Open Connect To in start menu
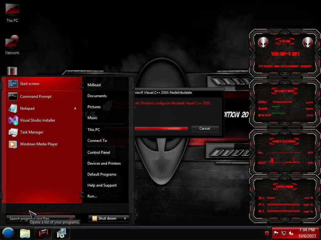Image resolution: width=321 pixels, height=240 pixels. [x=97, y=141]
